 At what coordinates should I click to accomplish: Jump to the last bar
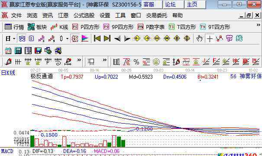click(107, 38)
